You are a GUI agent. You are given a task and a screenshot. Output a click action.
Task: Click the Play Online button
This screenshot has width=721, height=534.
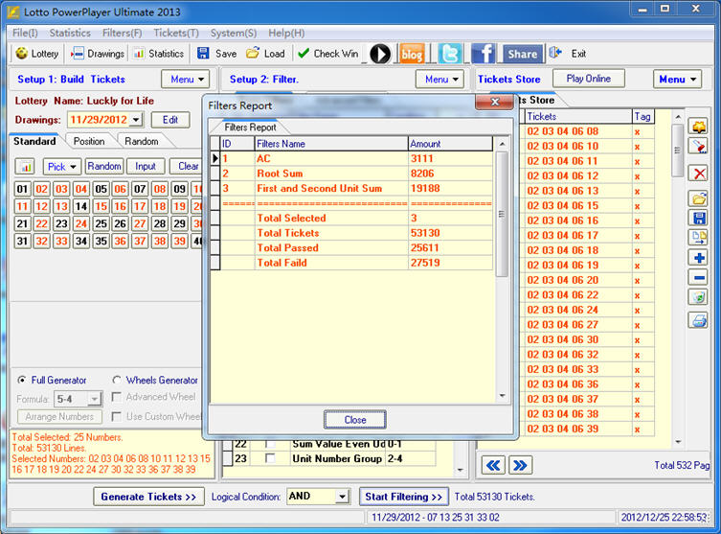[589, 79]
